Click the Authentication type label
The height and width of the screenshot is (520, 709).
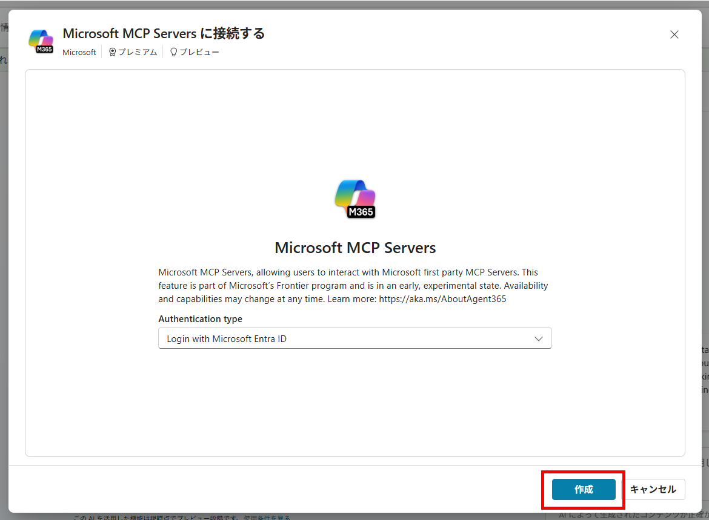(201, 319)
